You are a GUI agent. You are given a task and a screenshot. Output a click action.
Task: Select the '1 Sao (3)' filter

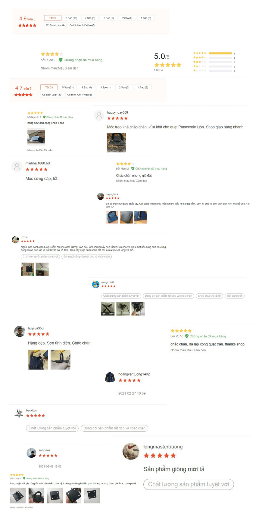pos(143,87)
